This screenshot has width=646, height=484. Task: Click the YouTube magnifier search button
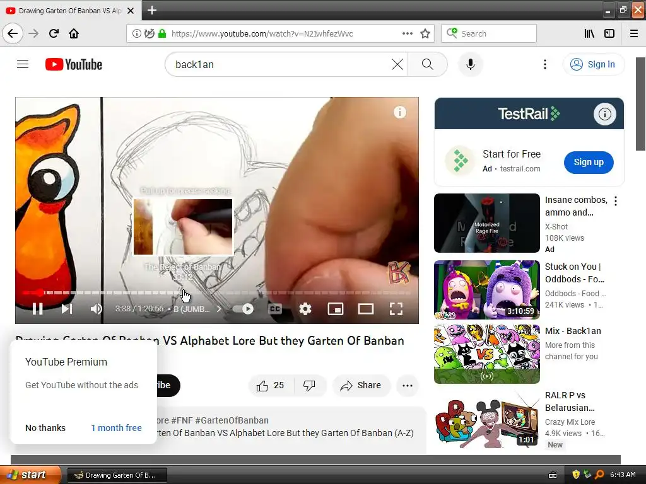(428, 64)
